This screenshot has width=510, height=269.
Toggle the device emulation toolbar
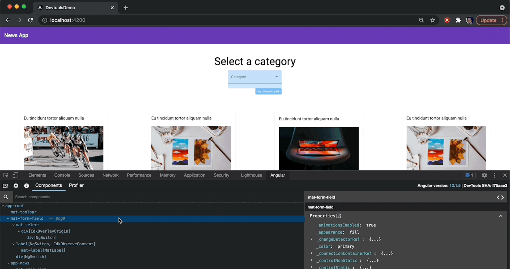15,175
